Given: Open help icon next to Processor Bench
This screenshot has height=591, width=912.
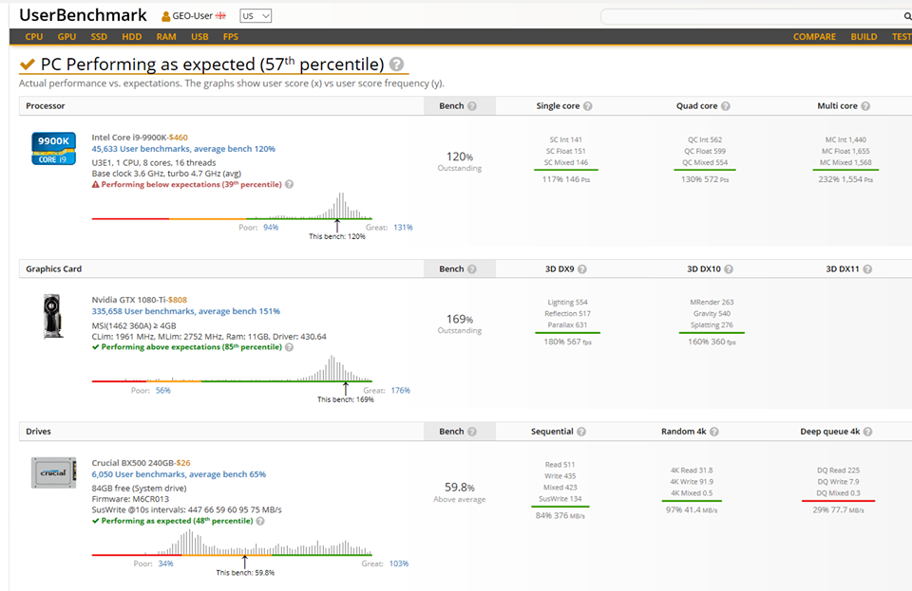Looking at the screenshot, I should 472,106.
